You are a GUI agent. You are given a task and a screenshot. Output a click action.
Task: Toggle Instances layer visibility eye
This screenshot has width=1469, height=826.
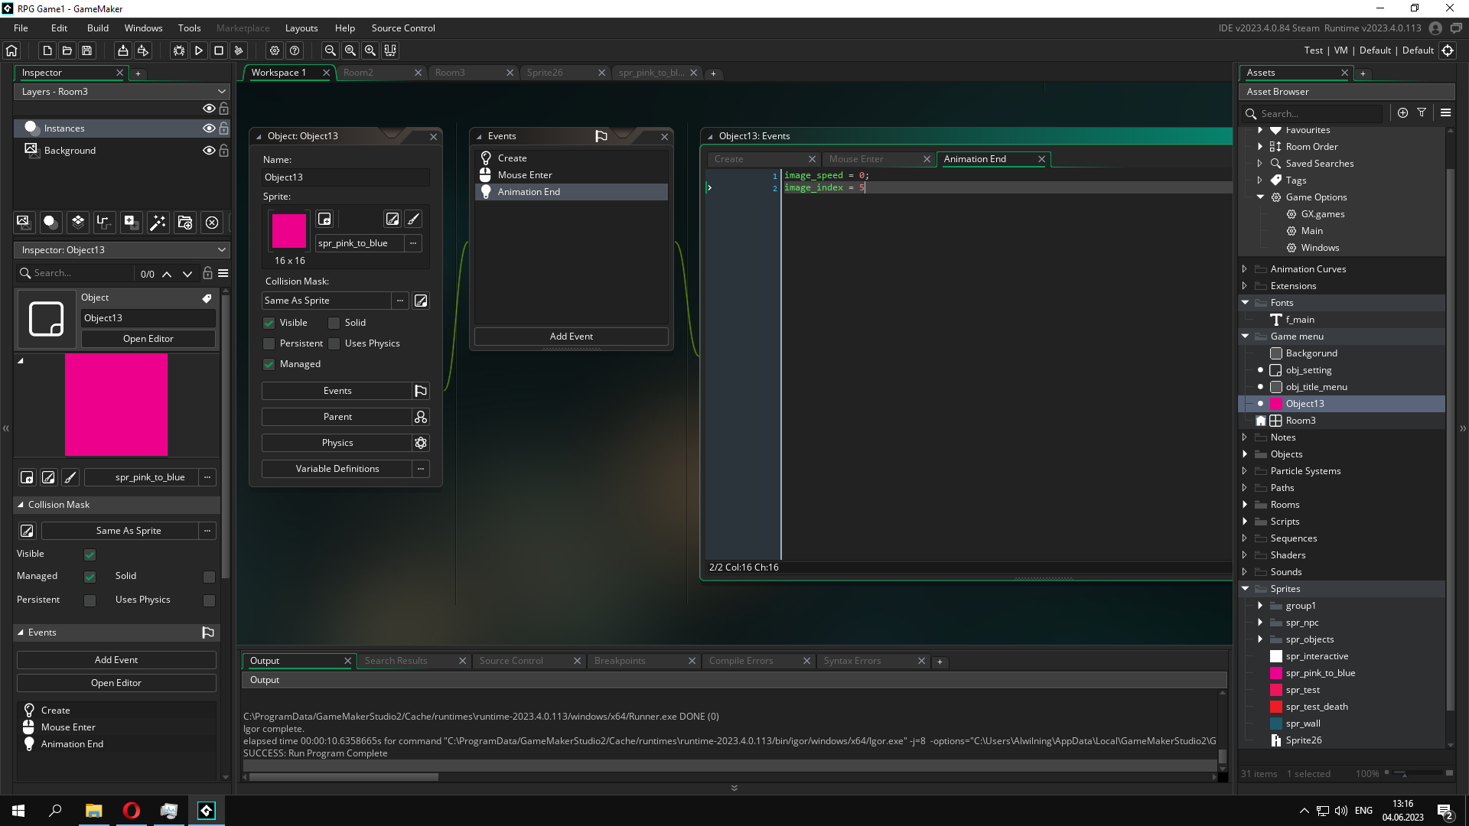[x=208, y=128]
